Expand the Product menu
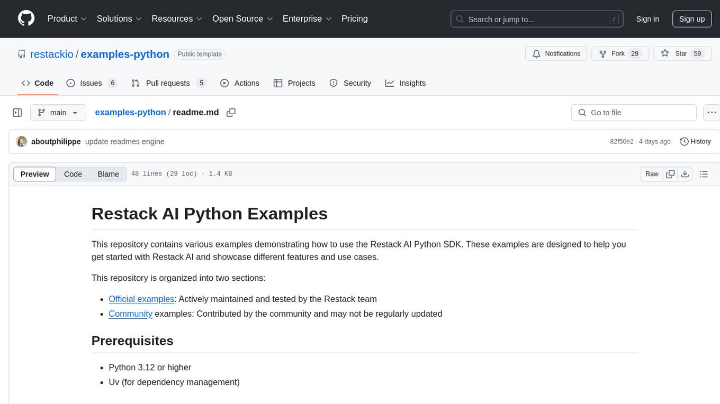 point(67,19)
